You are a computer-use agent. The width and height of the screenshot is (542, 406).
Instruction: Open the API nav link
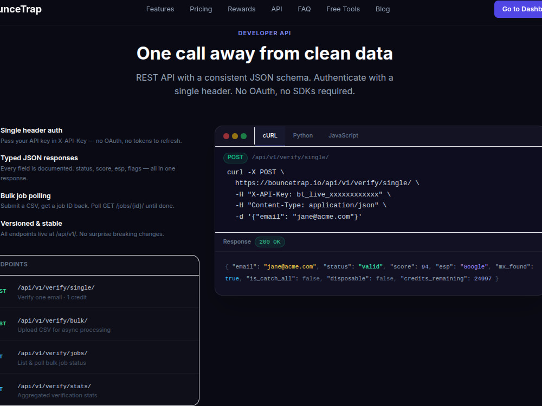click(x=276, y=9)
